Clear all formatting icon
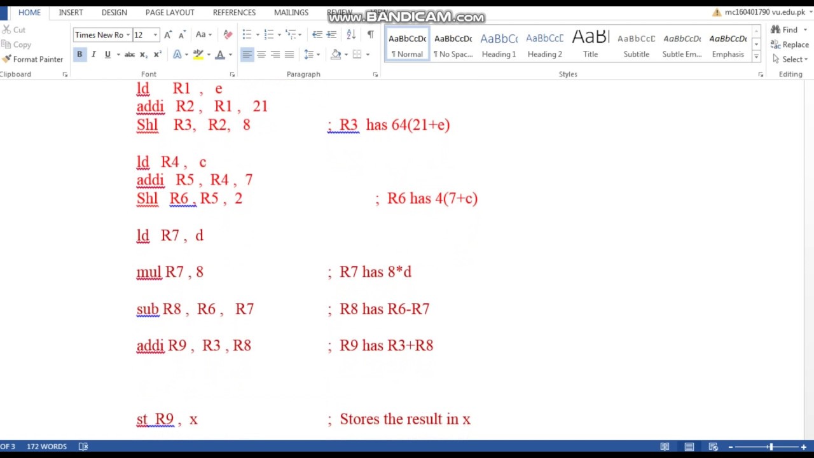The height and width of the screenshot is (458, 814). [x=228, y=34]
